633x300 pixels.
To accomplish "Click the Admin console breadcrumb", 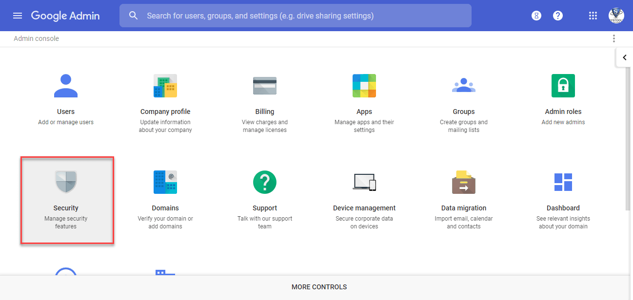I will click(x=36, y=38).
